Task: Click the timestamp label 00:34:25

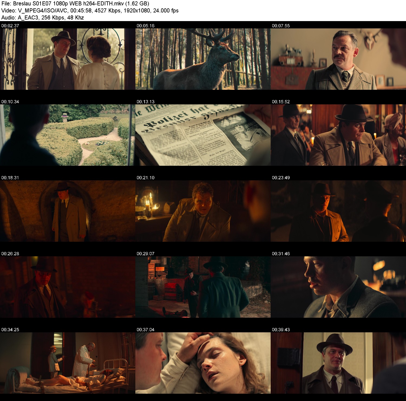Action: tap(10, 330)
